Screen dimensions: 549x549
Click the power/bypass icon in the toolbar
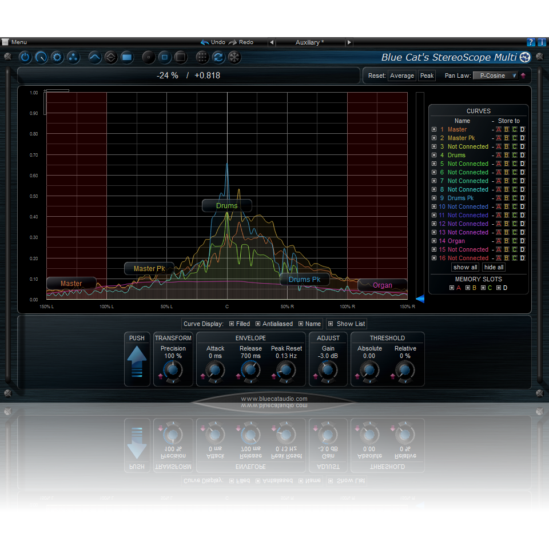tap(24, 57)
